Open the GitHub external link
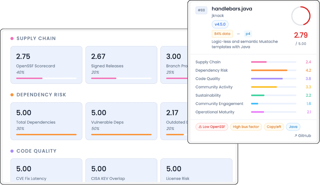The width and height of the screenshot is (320, 185). pyautogui.click(x=302, y=136)
